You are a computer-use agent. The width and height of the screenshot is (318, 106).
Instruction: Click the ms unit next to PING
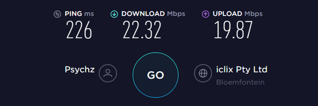tap(89, 14)
